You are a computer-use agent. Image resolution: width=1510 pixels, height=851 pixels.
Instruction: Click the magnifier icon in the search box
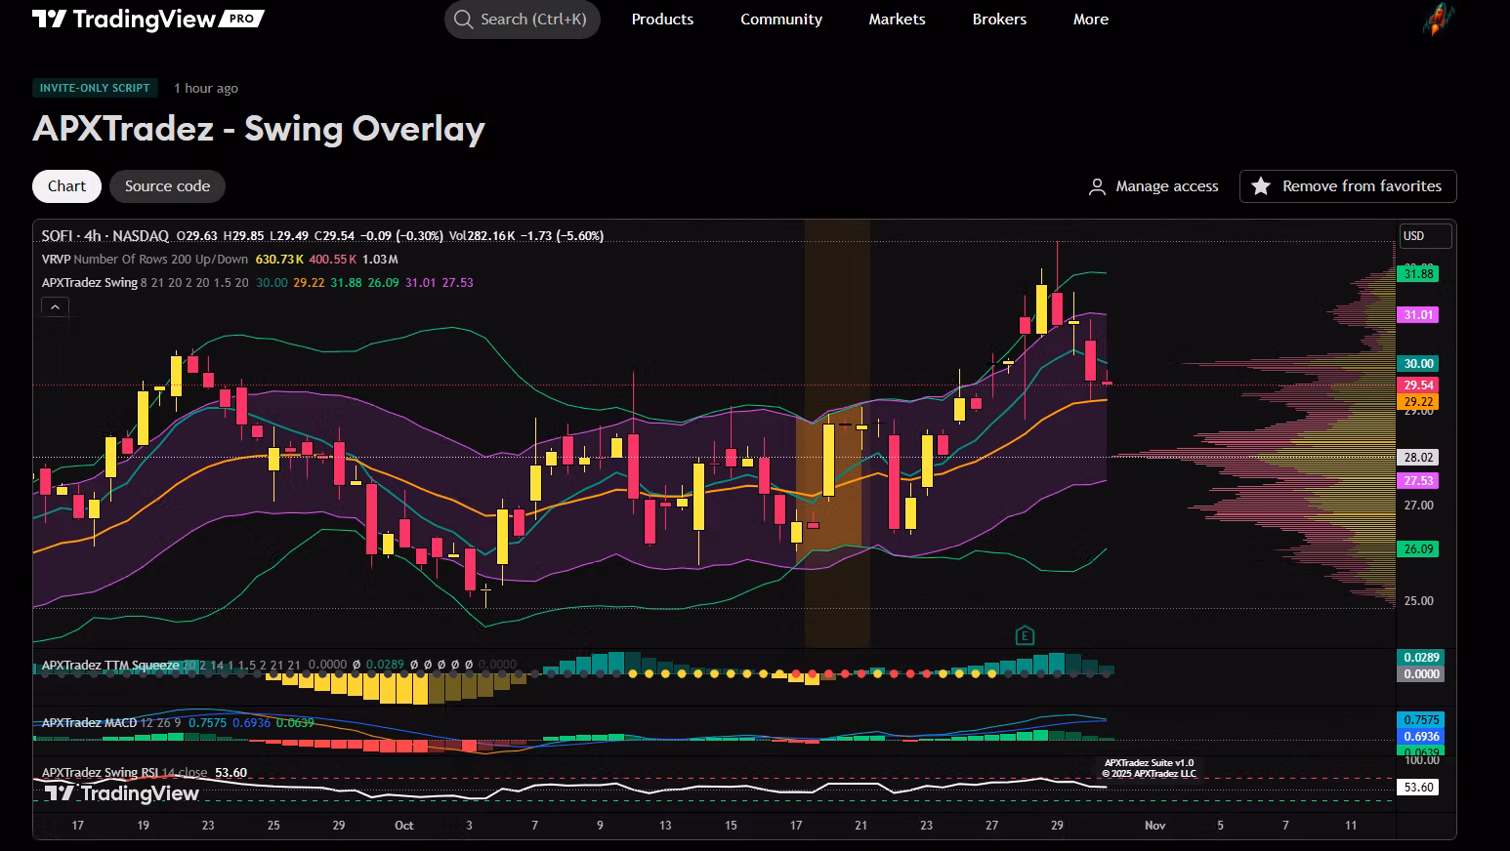pos(463,20)
